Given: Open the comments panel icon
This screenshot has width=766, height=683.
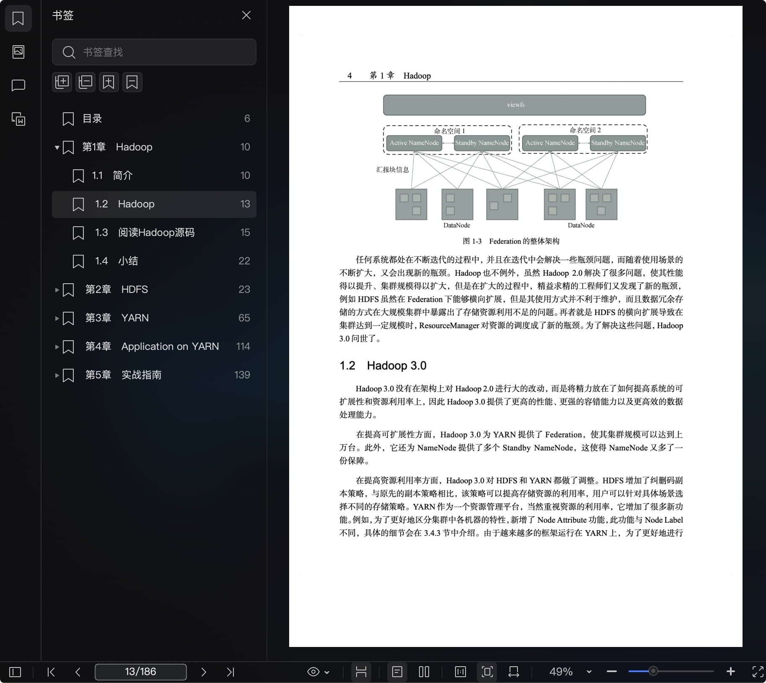Looking at the screenshot, I should pyautogui.click(x=18, y=85).
